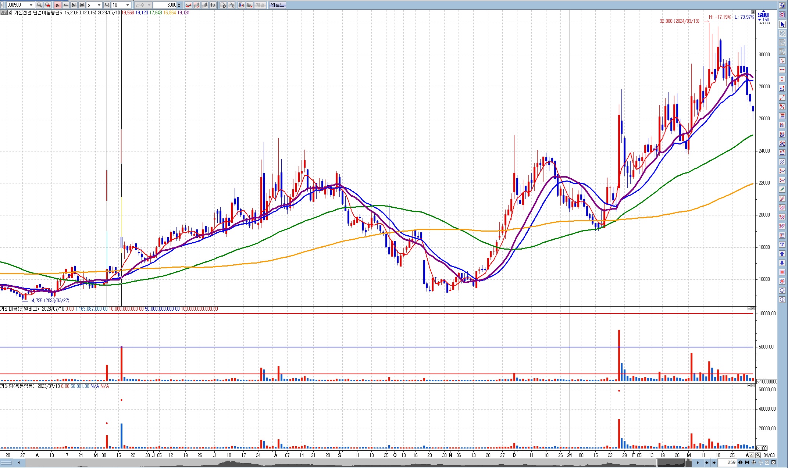Toggle daily 일 period button

point(58,5)
